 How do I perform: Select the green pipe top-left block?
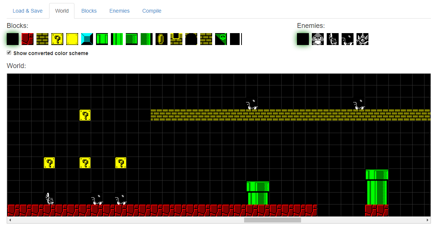point(102,39)
